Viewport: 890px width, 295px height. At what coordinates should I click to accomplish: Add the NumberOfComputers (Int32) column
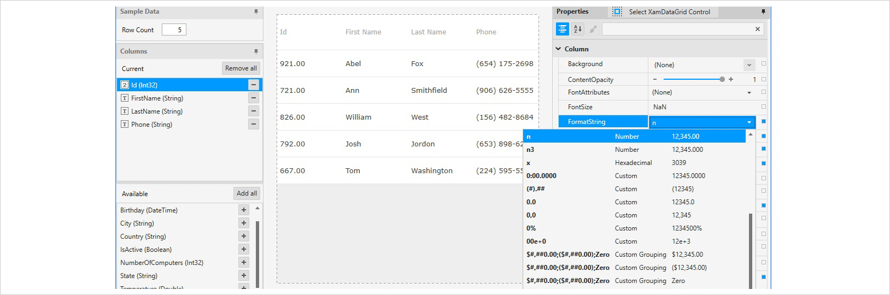pyautogui.click(x=244, y=262)
